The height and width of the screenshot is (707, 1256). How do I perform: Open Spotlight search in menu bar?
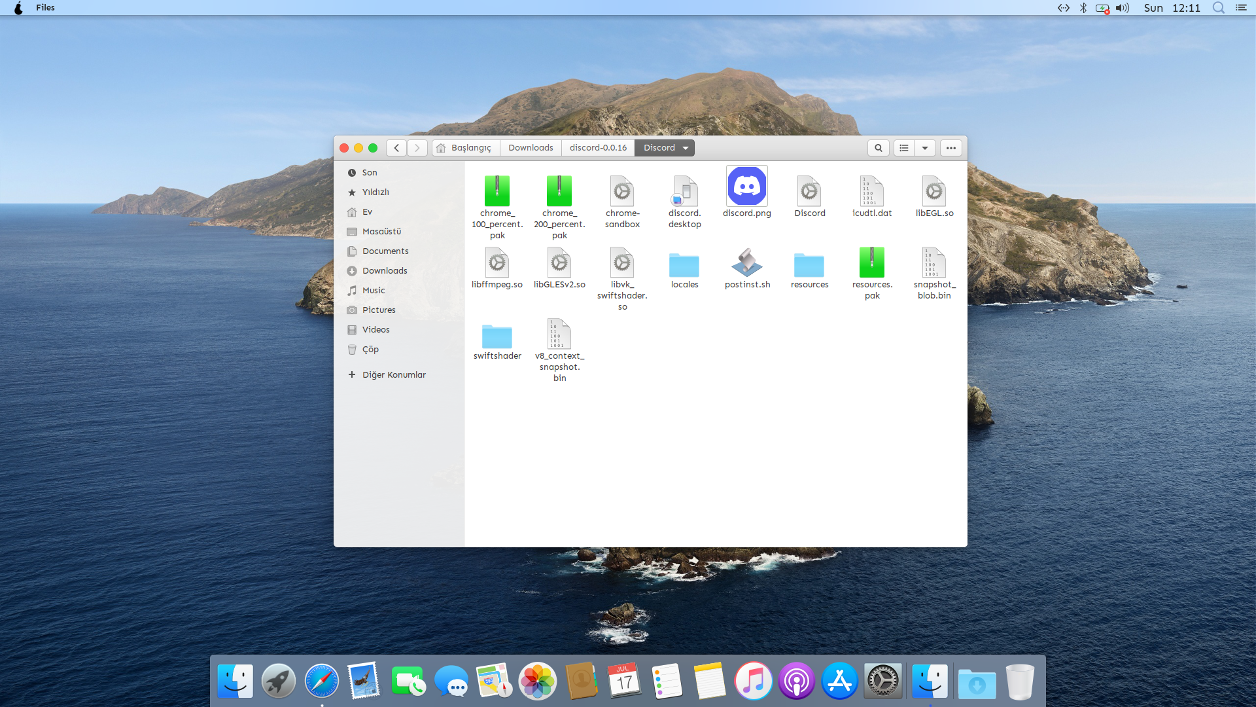point(1218,8)
